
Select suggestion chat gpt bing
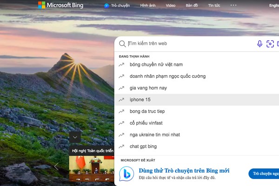[197, 147]
